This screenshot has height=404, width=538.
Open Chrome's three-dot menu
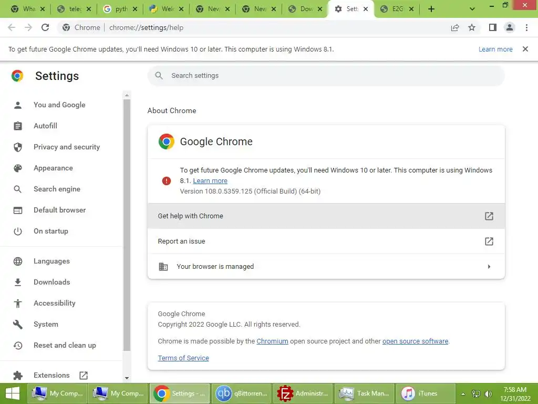click(526, 27)
